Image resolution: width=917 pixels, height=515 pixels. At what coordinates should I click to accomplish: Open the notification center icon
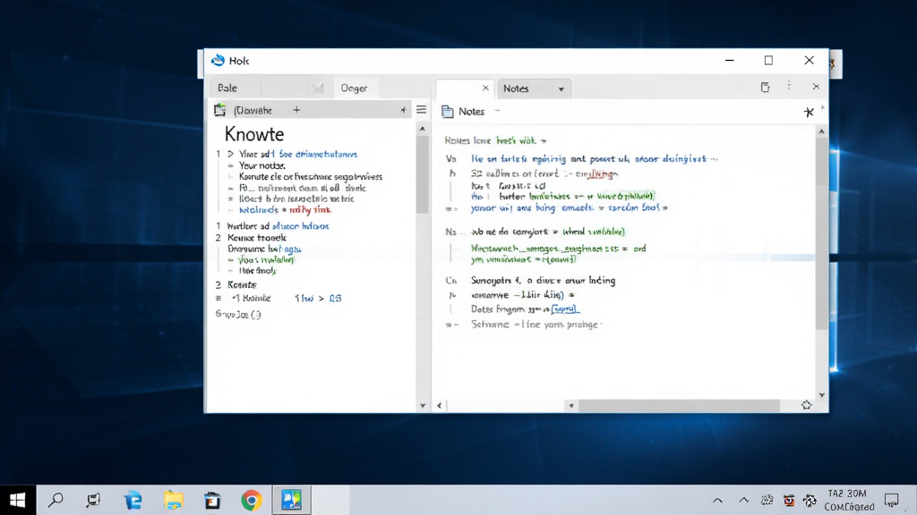[x=891, y=500]
